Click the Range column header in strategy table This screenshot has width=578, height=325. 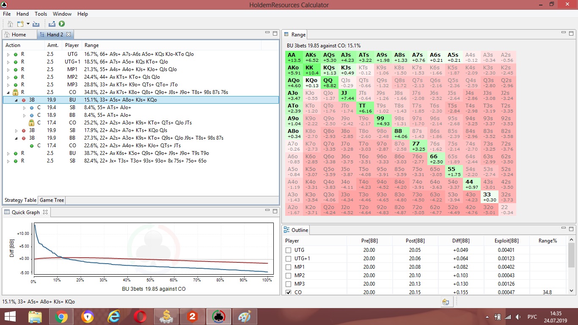(x=171, y=45)
